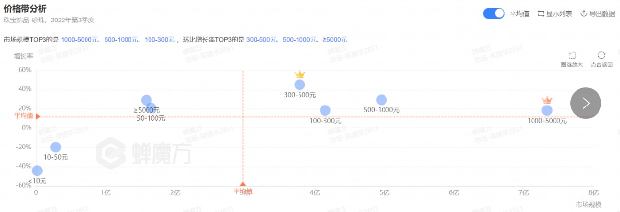Click the 圈选放大 box-zoom icon
620x212 pixels.
[572, 55]
